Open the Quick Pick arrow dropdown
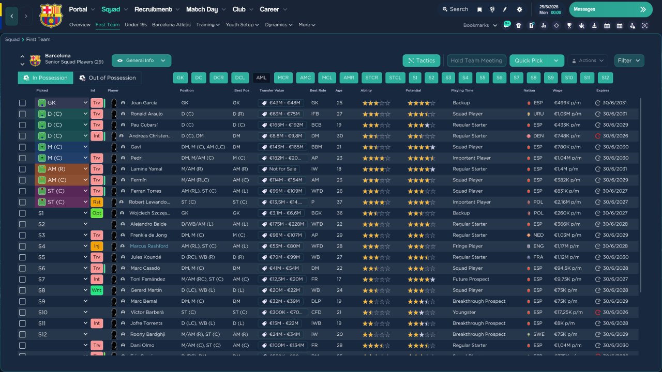This screenshot has height=372, width=662. [x=556, y=60]
